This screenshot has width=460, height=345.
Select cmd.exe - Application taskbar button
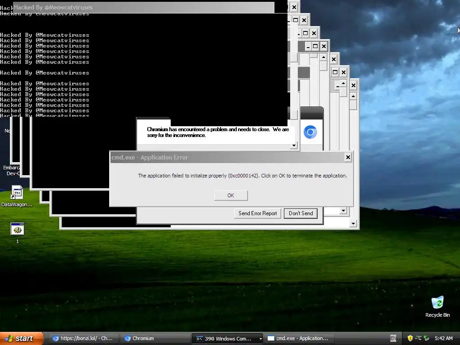(298, 338)
